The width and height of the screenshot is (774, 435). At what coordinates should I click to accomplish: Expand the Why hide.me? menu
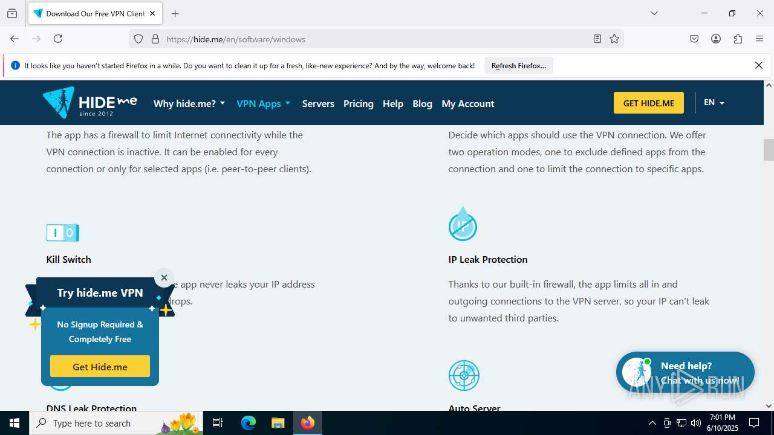[189, 103]
